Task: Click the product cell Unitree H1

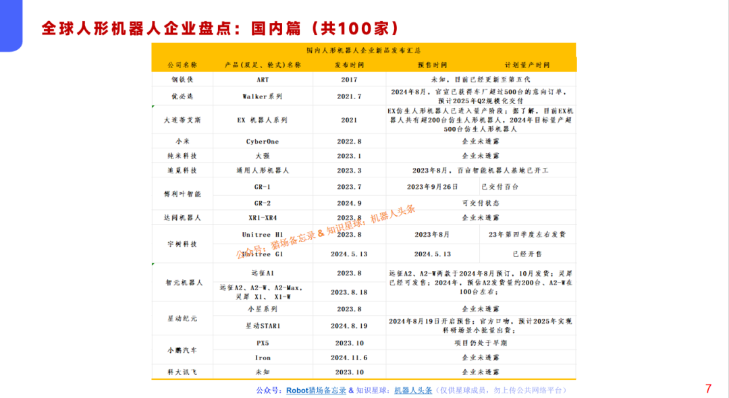Action: pos(263,235)
